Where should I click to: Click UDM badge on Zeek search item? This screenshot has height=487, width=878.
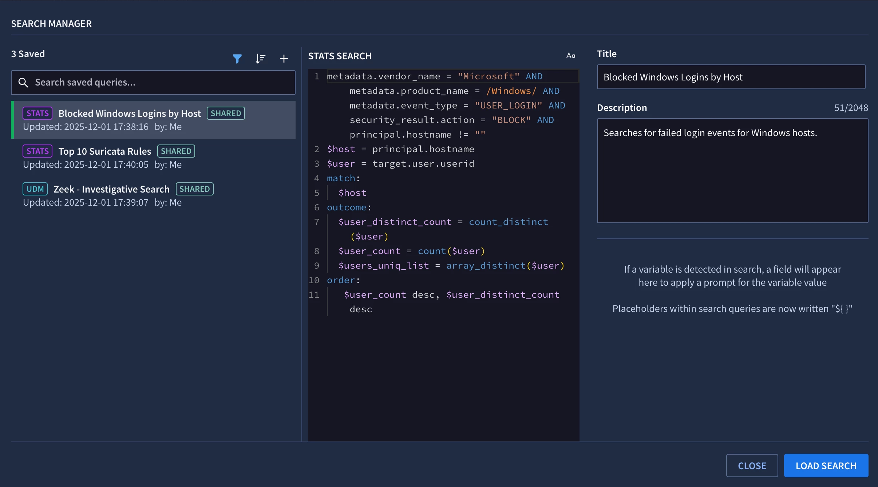click(35, 189)
